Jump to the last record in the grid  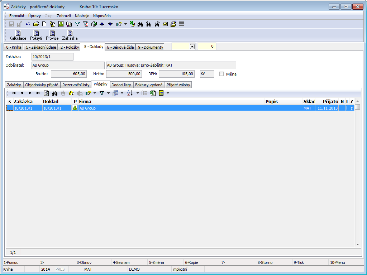38,93
